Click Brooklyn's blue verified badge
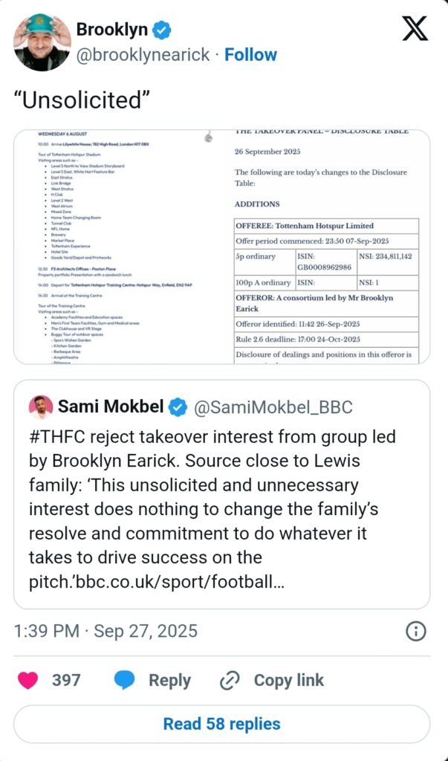This screenshot has width=448, height=761. pyautogui.click(x=163, y=30)
